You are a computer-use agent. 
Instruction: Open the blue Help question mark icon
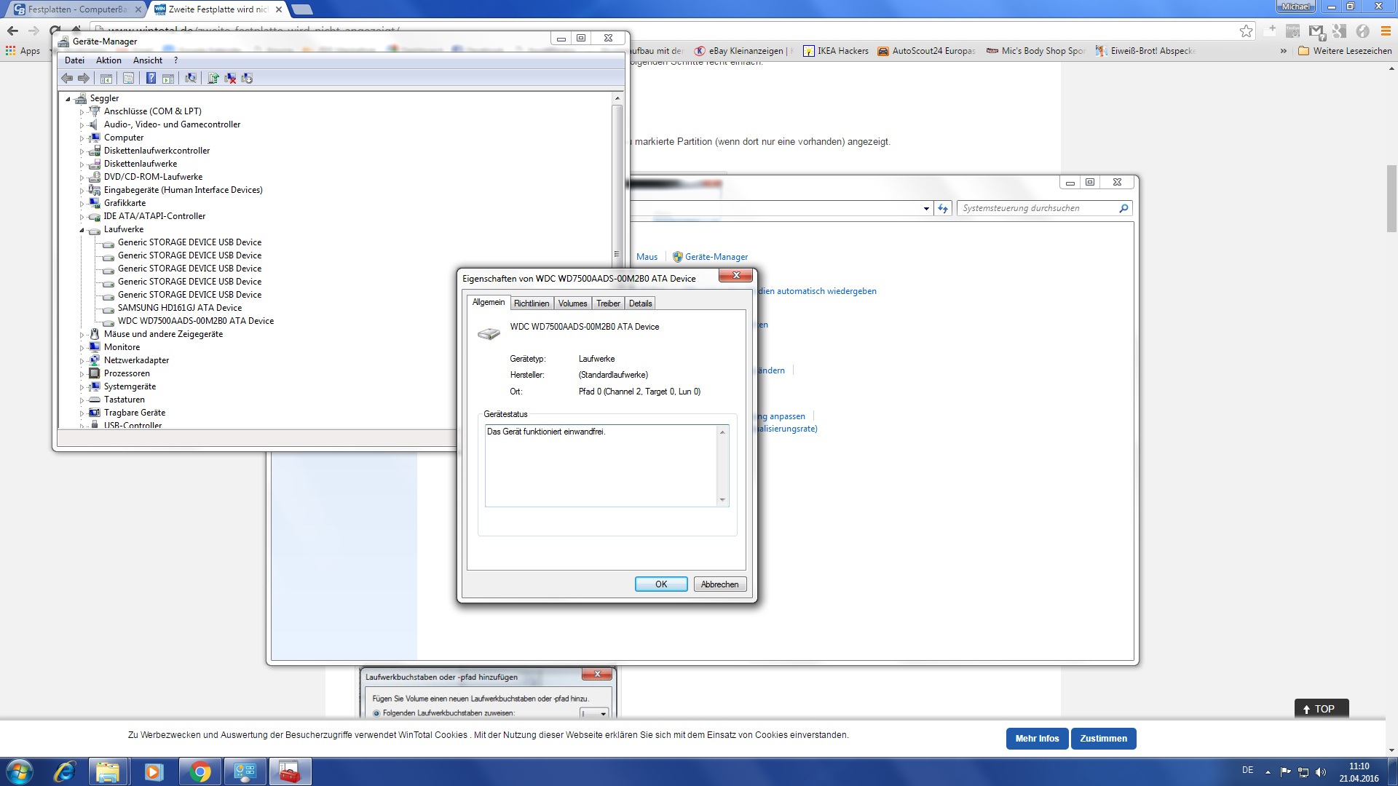click(x=151, y=78)
